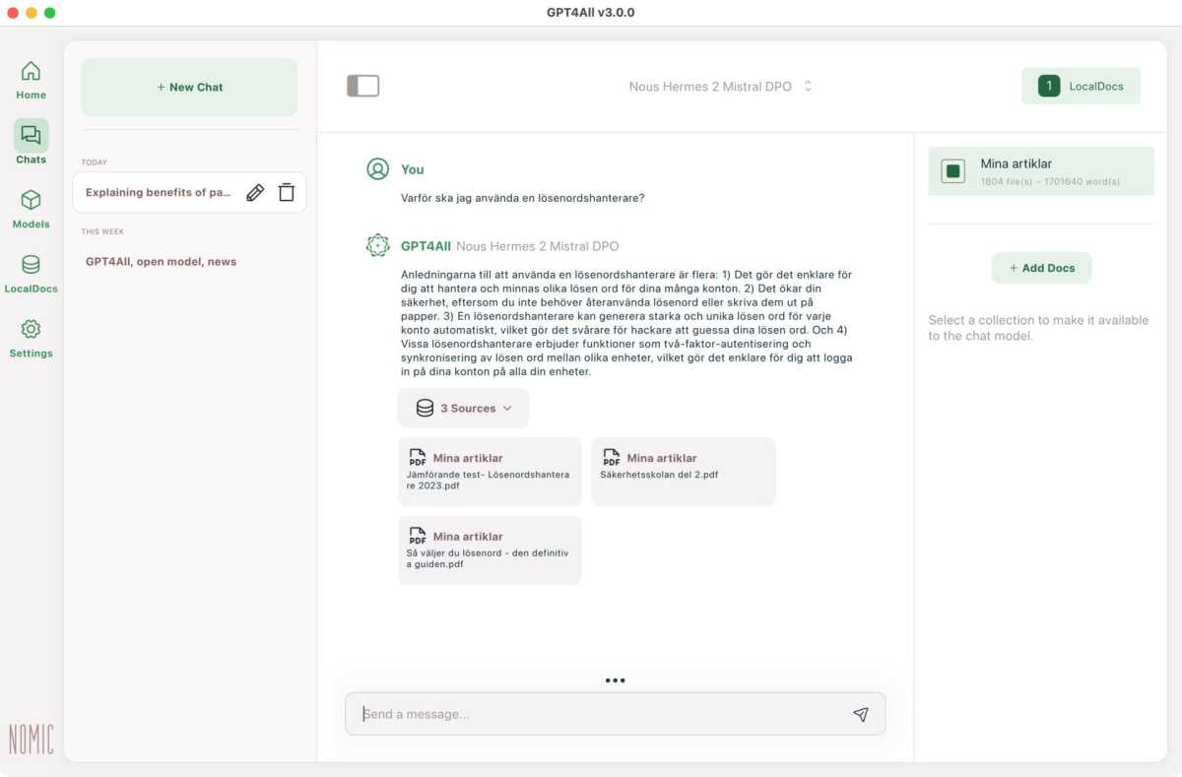Open the Nous Hermes 2 Mistral model dropdown

[720, 87]
